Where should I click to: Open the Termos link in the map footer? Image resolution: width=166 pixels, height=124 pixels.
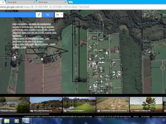[x=136, y=117]
